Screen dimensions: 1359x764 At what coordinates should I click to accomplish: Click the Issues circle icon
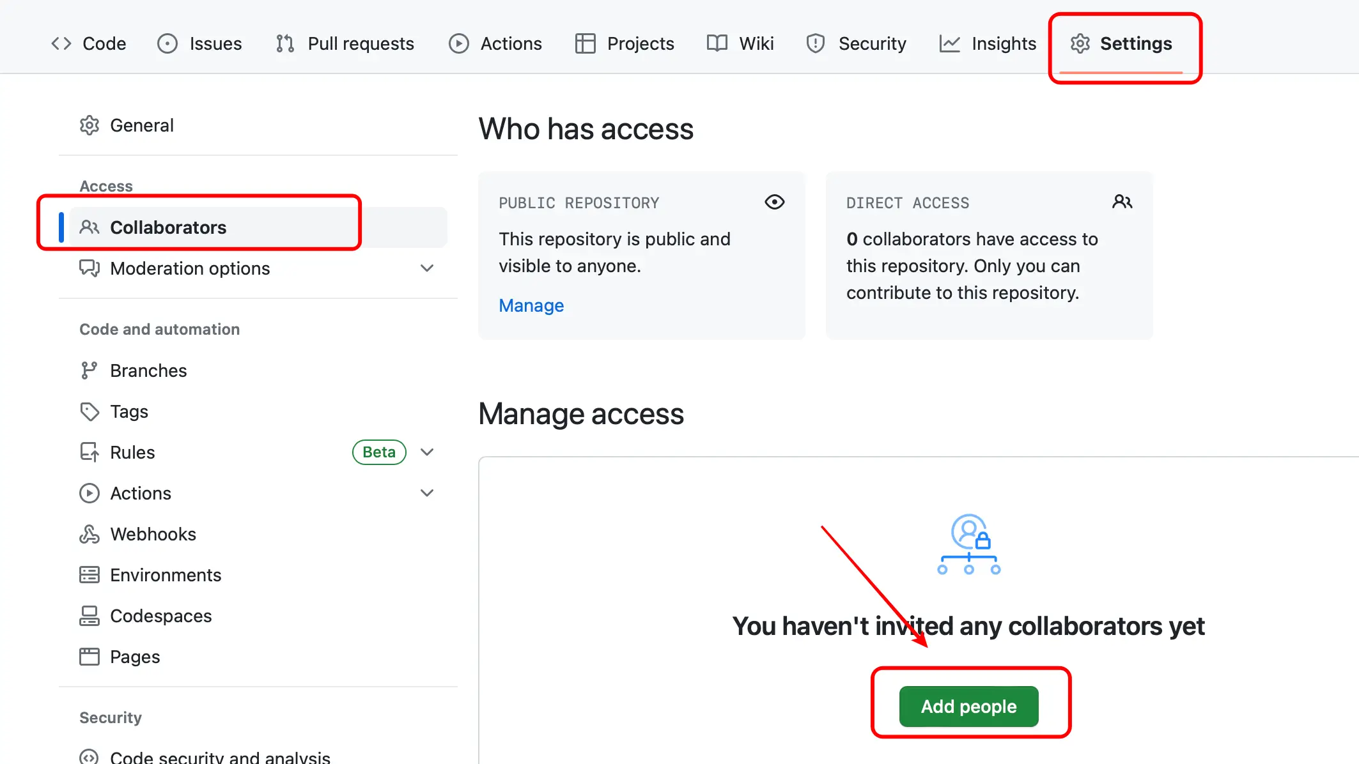[x=168, y=44]
